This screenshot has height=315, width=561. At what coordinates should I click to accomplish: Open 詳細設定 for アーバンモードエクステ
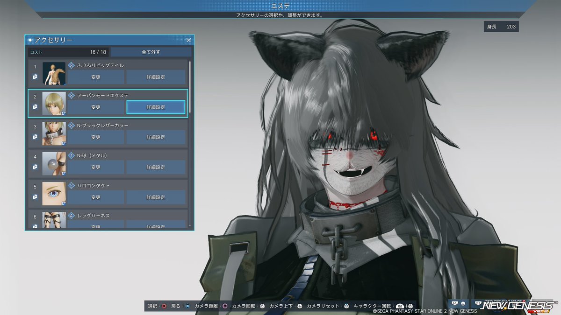tap(156, 107)
